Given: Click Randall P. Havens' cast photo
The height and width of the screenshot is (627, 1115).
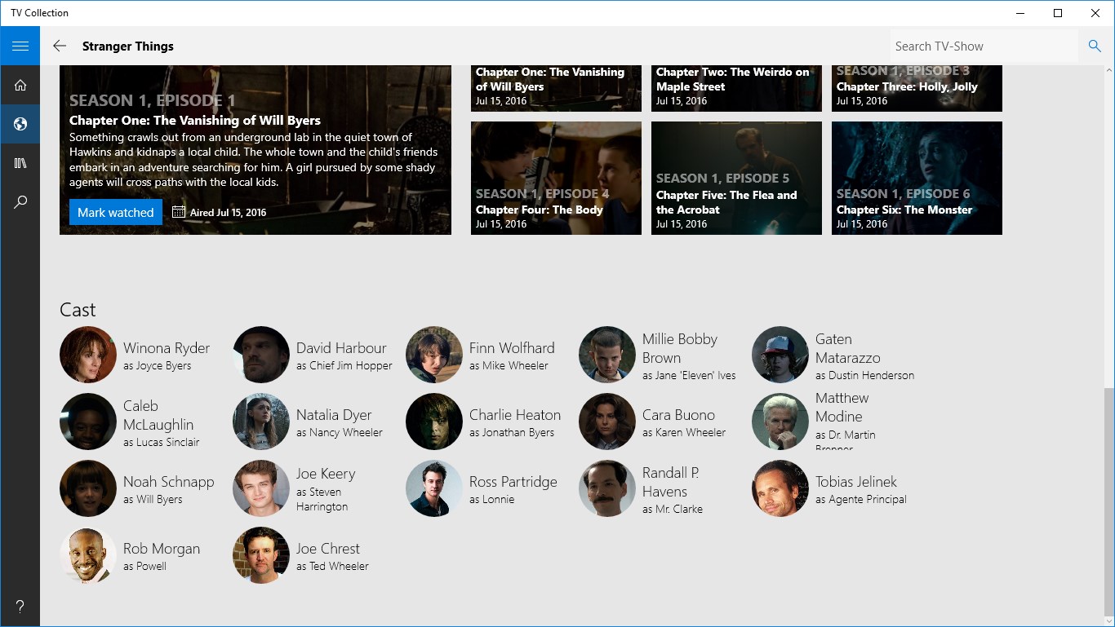Looking at the screenshot, I should click(x=607, y=488).
